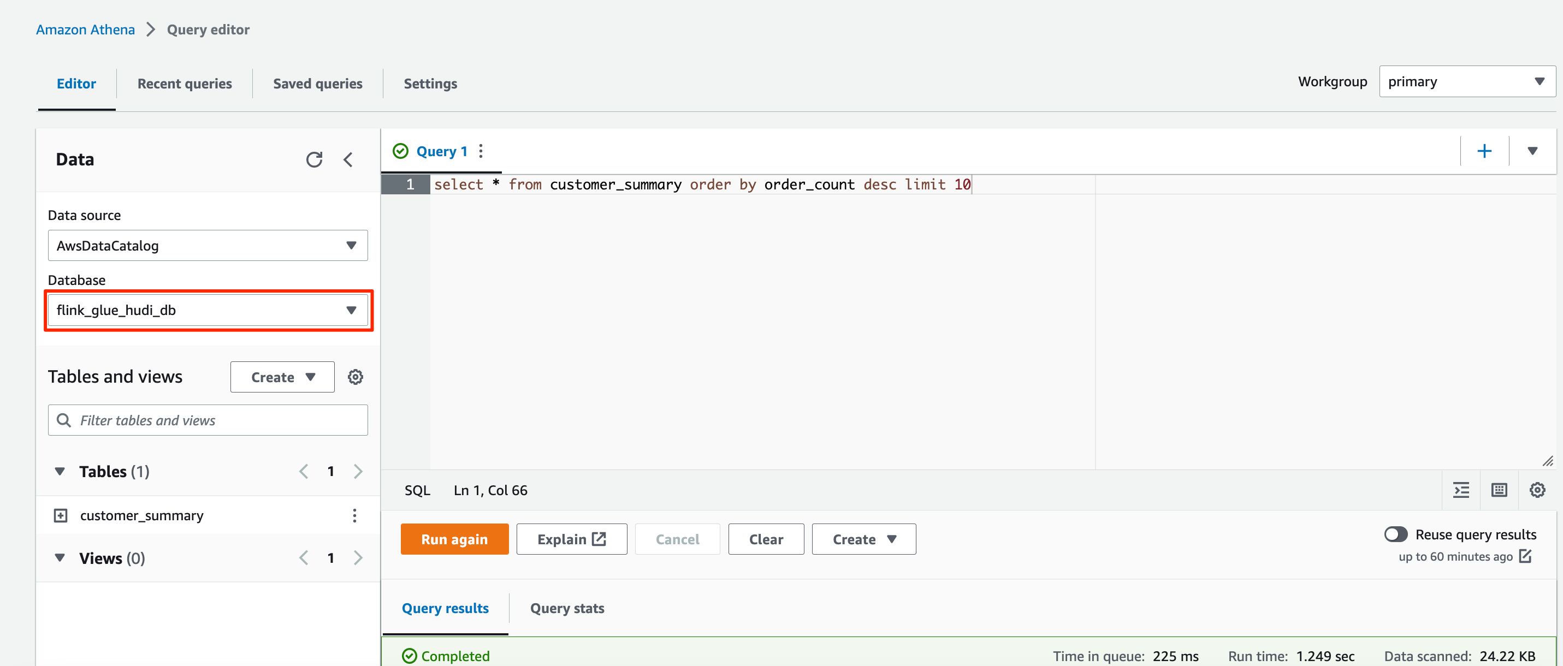Screen dimensions: 1563x666
Task: Format the SQL query with indent icon
Action: (1461, 490)
